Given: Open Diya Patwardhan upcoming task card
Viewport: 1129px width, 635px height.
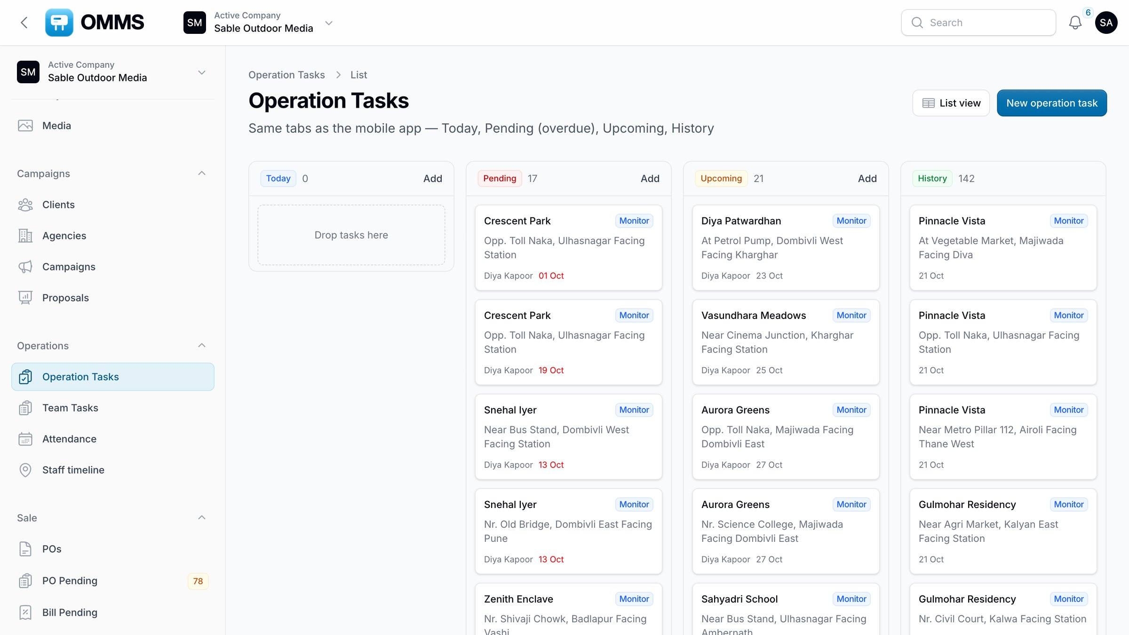Looking at the screenshot, I should click(786, 248).
